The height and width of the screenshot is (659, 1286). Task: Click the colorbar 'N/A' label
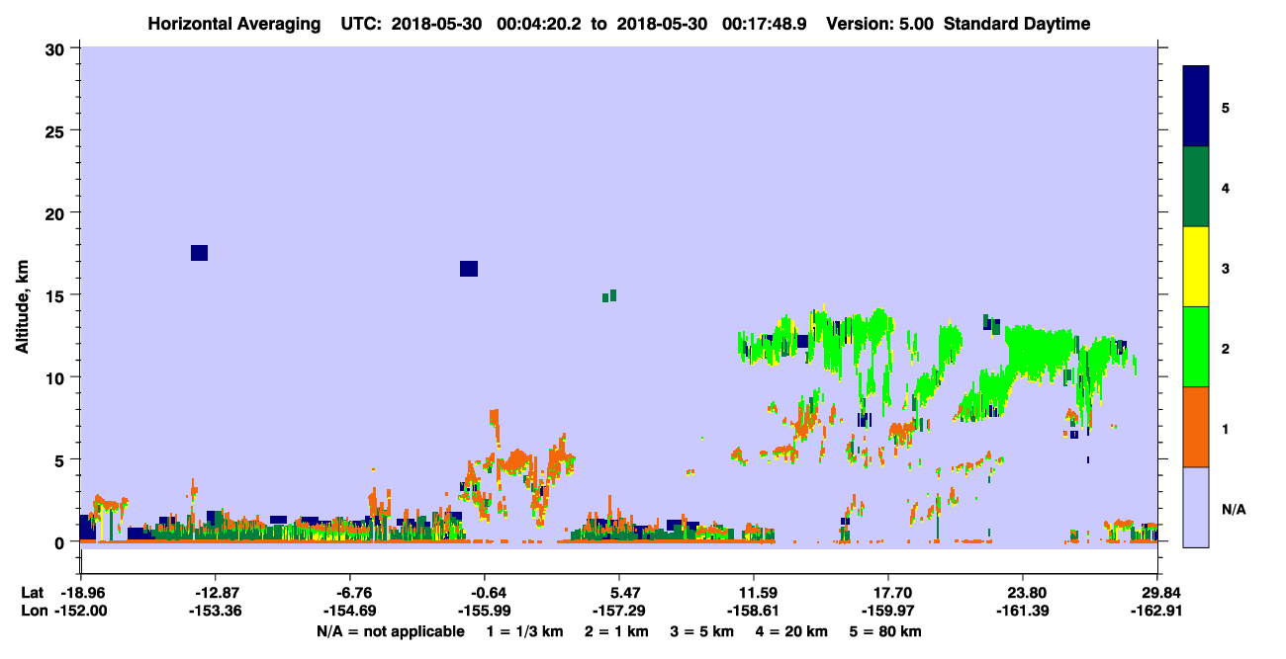pyautogui.click(x=1234, y=509)
